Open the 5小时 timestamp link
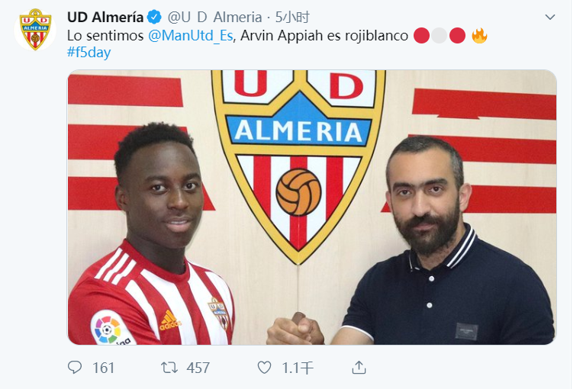 coord(292,17)
